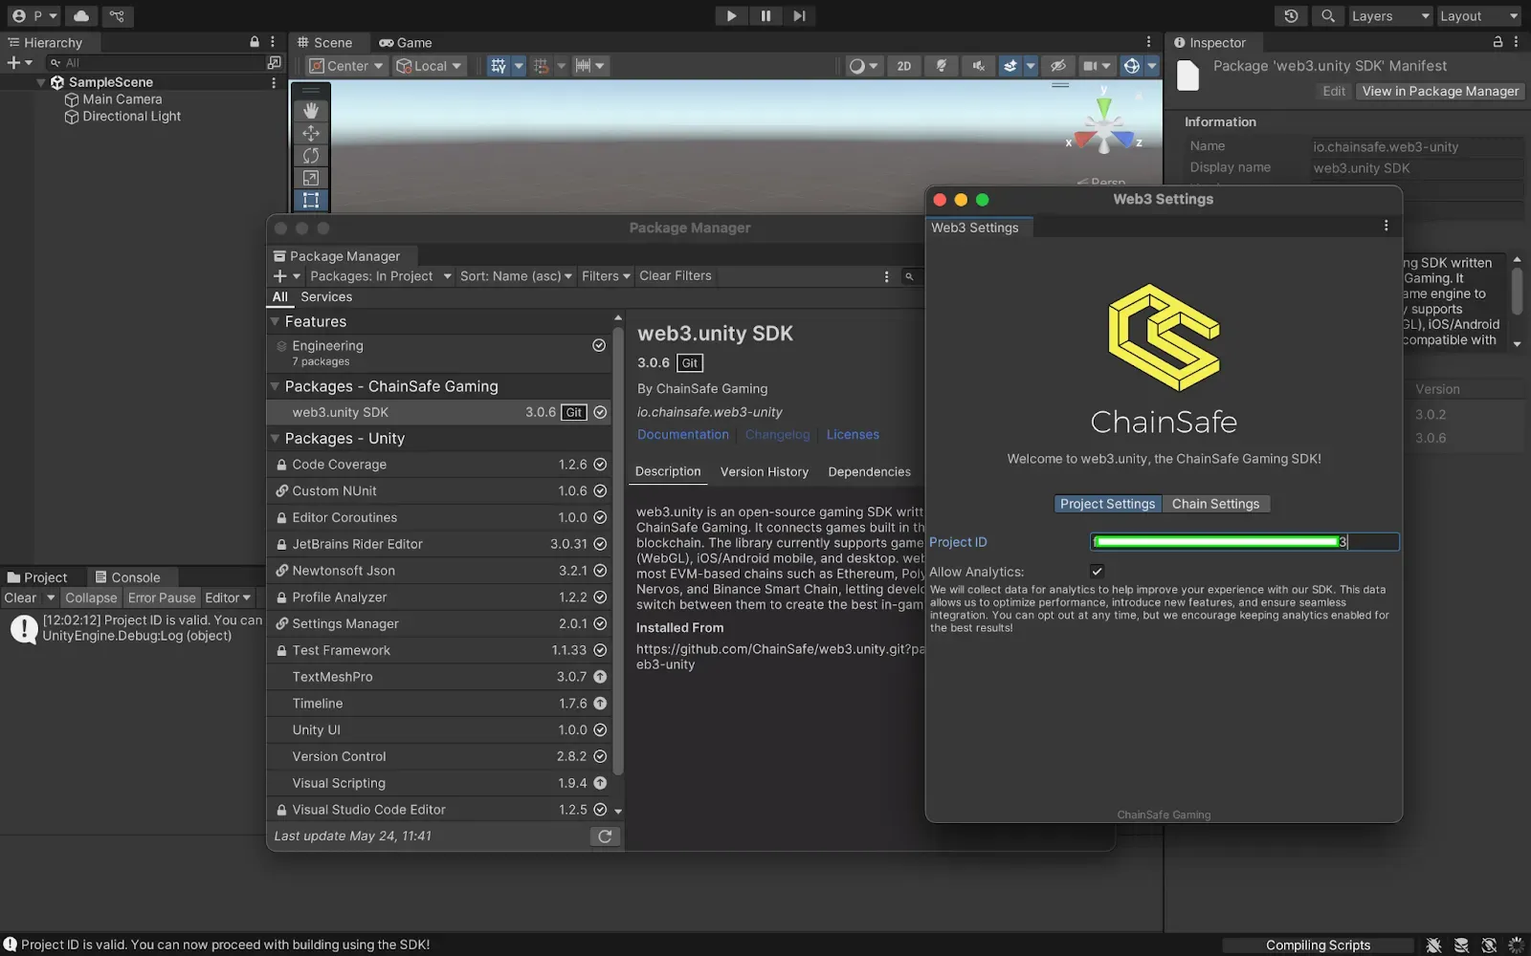Select the Move tool in Scene view
Screen dimensions: 1531x956
pyautogui.click(x=311, y=134)
